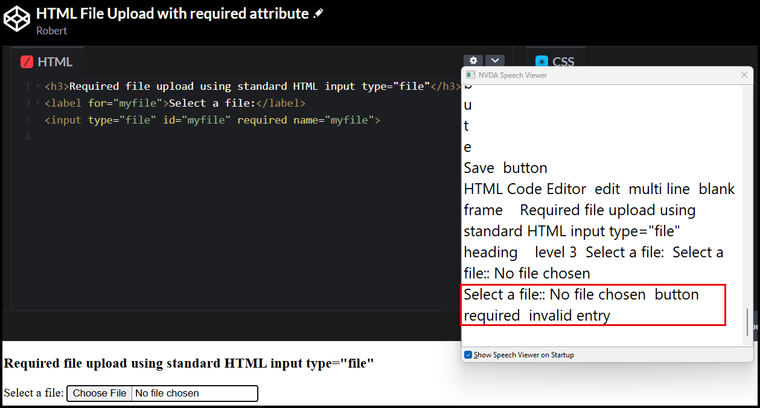Image resolution: width=760 pixels, height=408 pixels.
Task: Open HTML editor settings gear
Action: 473,60
